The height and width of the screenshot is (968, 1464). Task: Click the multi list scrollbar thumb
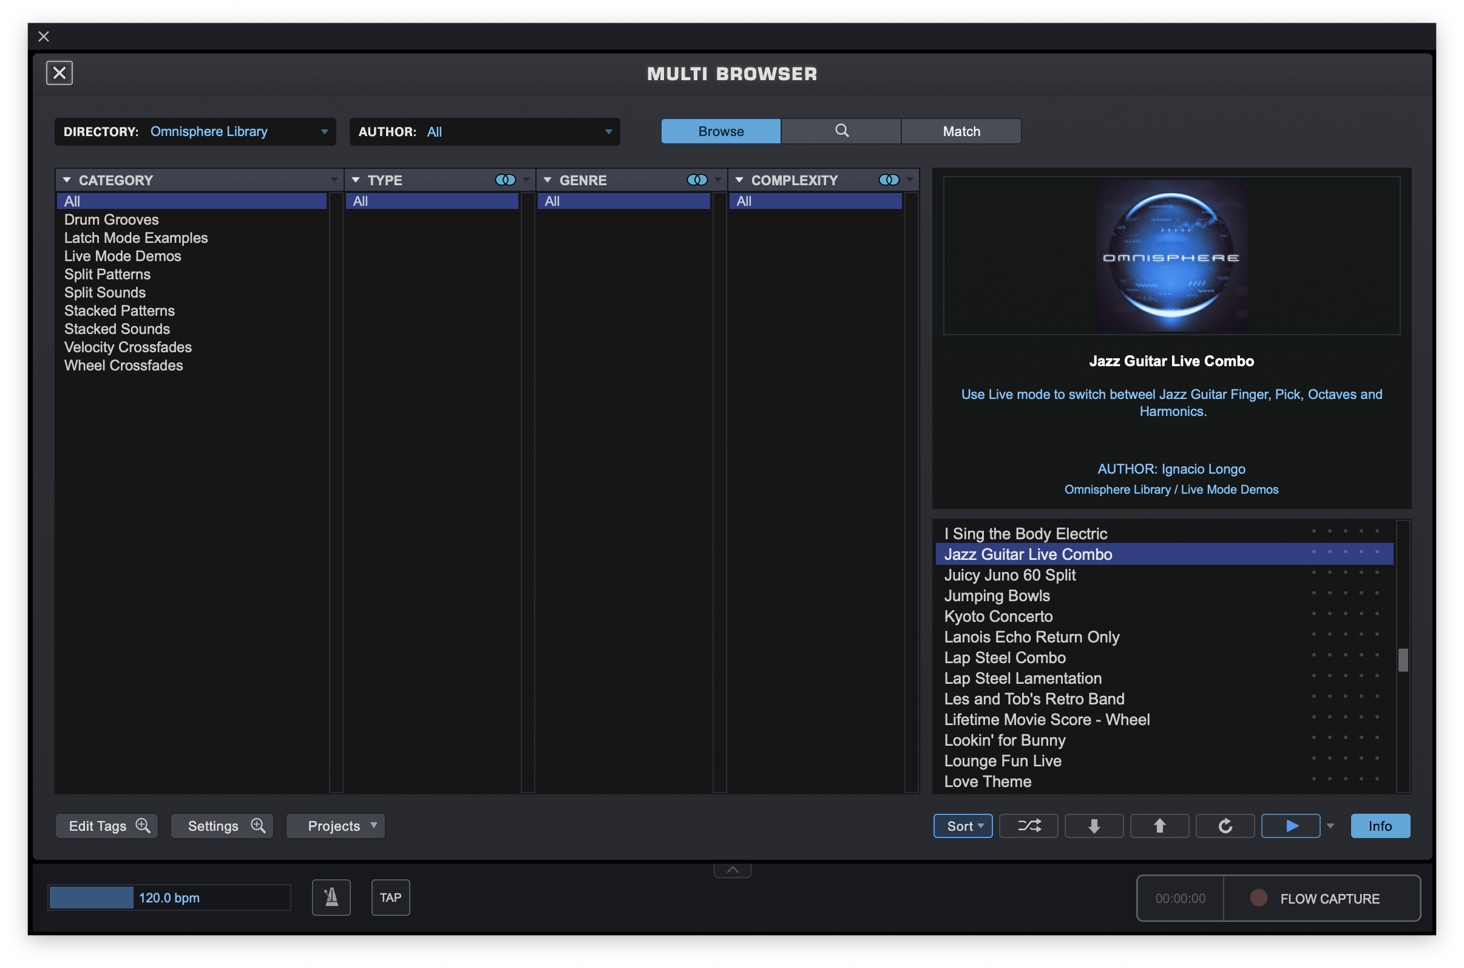point(1402,660)
